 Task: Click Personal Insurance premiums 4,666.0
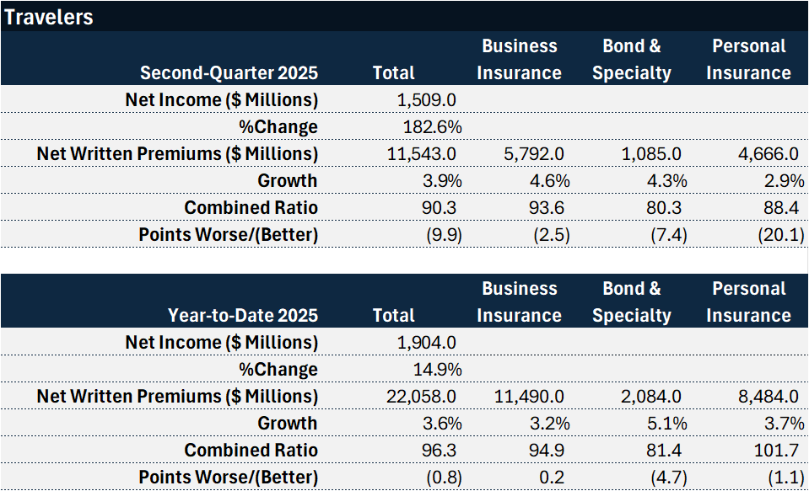pos(766,153)
